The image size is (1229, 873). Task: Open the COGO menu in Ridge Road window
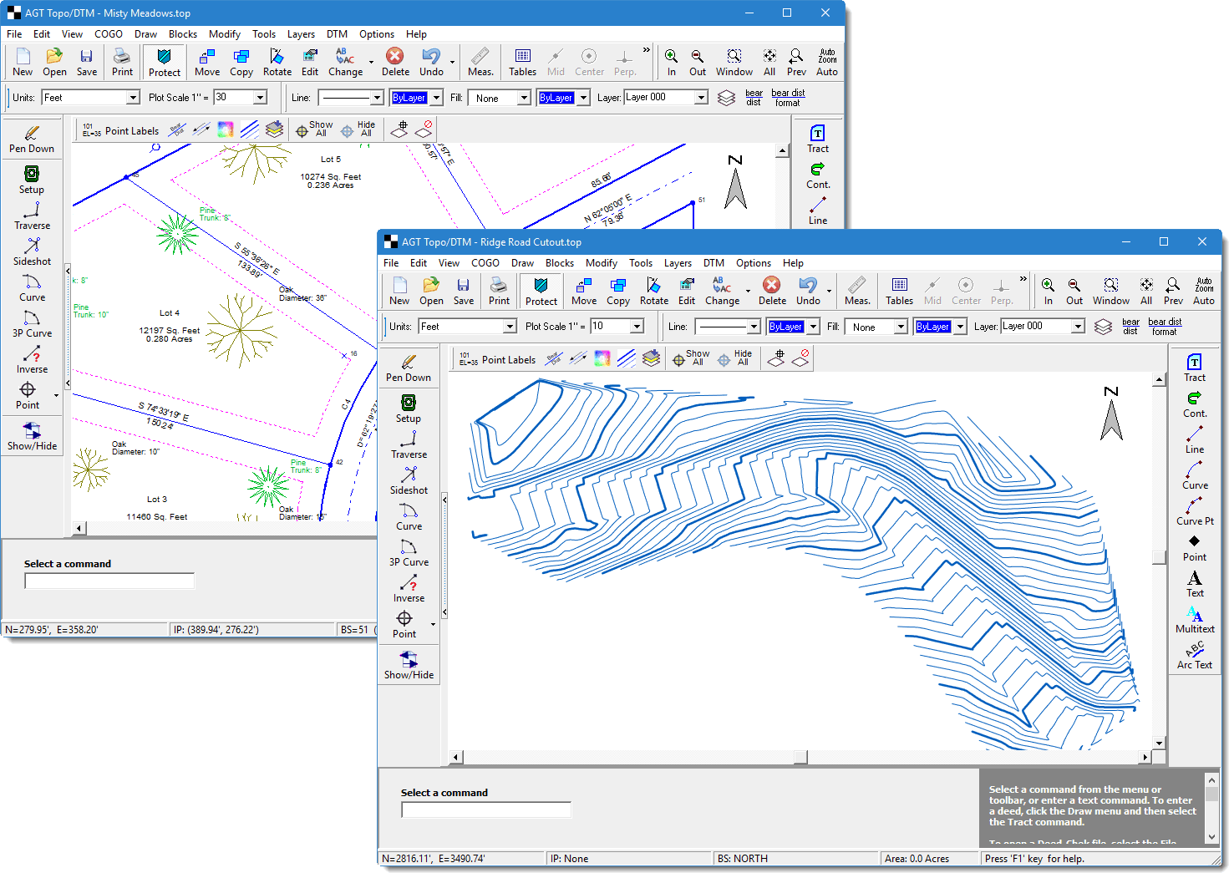[485, 263]
